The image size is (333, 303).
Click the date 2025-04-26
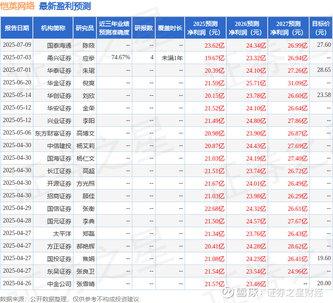click(17, 283)
